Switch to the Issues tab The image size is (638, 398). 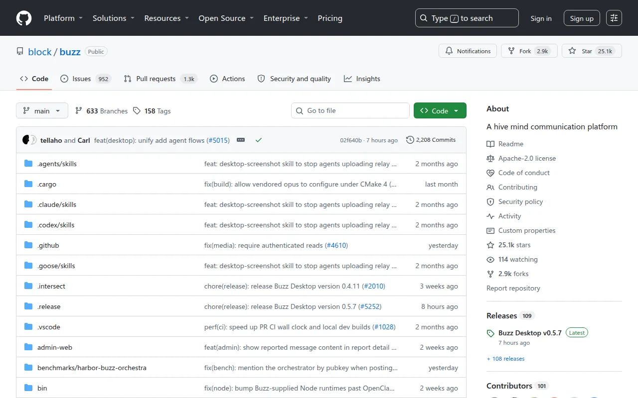tap(85, 79)
